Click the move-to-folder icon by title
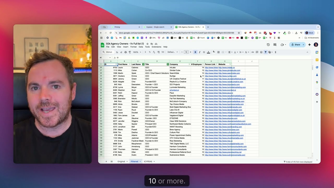 tap(152, 44)
